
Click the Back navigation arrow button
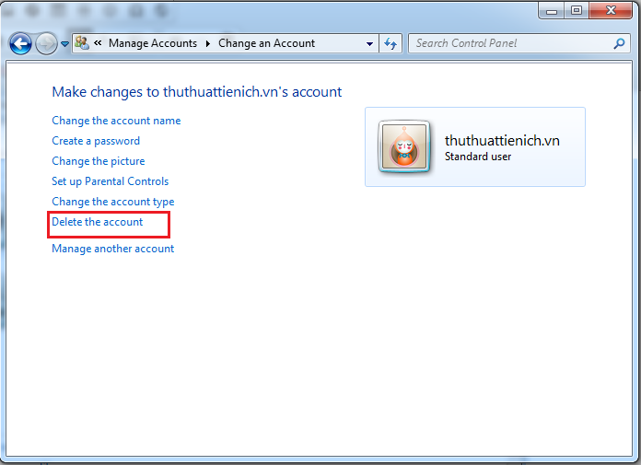click(x=20, y=43)
